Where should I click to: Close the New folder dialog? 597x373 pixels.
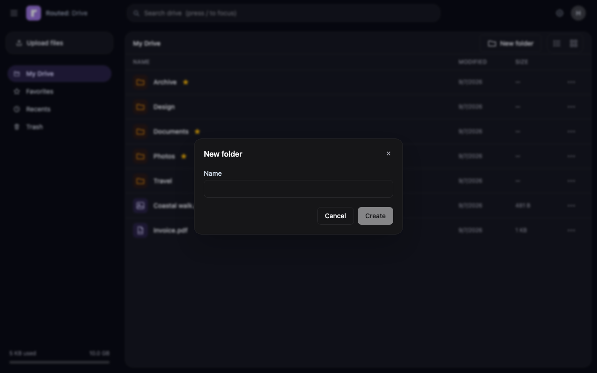(389, 154)
